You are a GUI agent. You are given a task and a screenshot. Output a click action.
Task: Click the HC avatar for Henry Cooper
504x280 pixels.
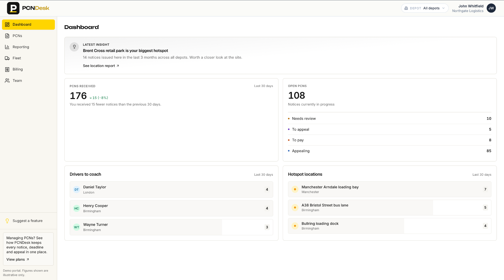pos(76,208)
